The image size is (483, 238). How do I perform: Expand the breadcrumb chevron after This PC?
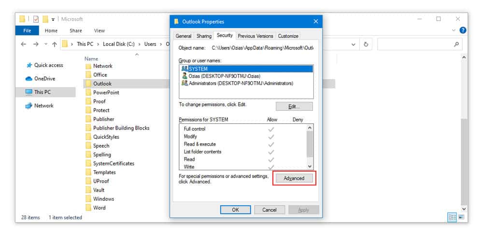pyautogui.click(x=98, y=44)
